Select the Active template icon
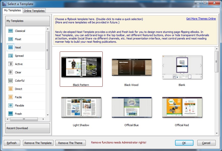 click(11, 64)
